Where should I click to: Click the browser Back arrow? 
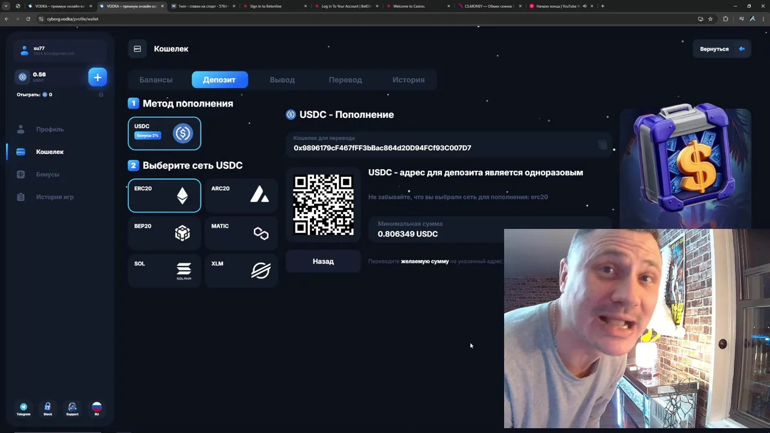[7, 19]
